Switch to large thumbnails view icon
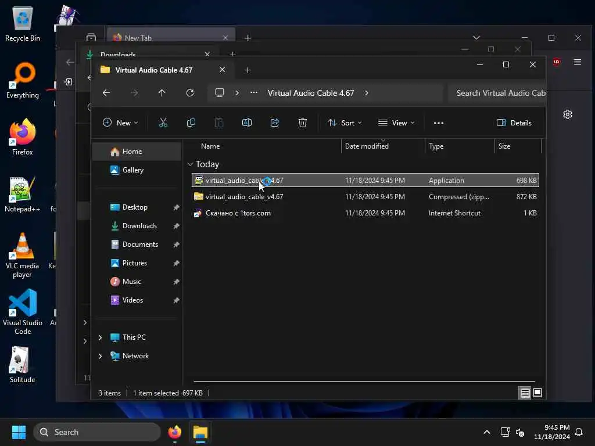 pyautogui.click(x=537, y=393)
